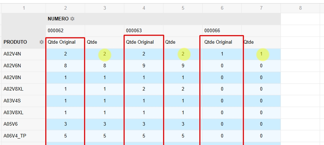Select the PRODUTO row header label

[15, 42]
